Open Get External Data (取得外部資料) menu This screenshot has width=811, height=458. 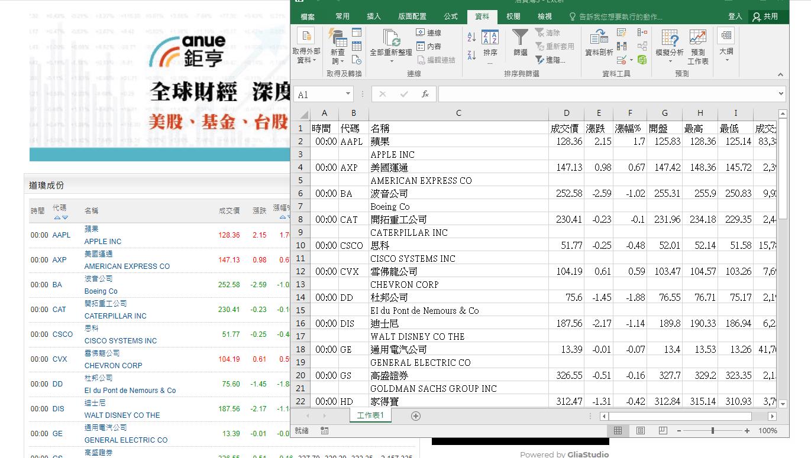[x=306, y=46]
